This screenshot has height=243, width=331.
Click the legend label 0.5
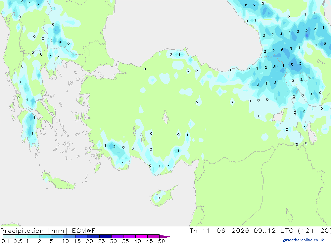point(18,241)
